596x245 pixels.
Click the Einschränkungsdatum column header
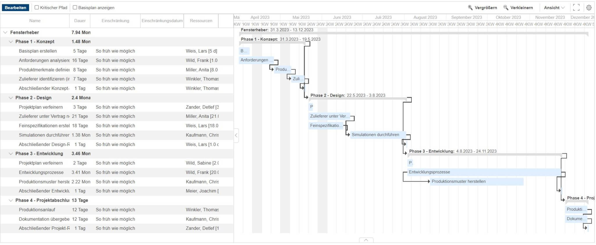pyautogui.click(x=162, y=21)
